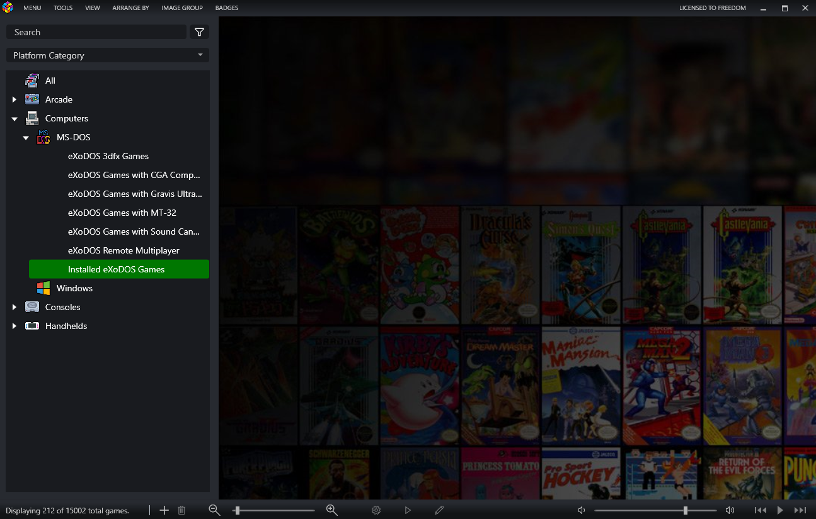
Task: Select the Windows platform label
Action: click(74, 288)
